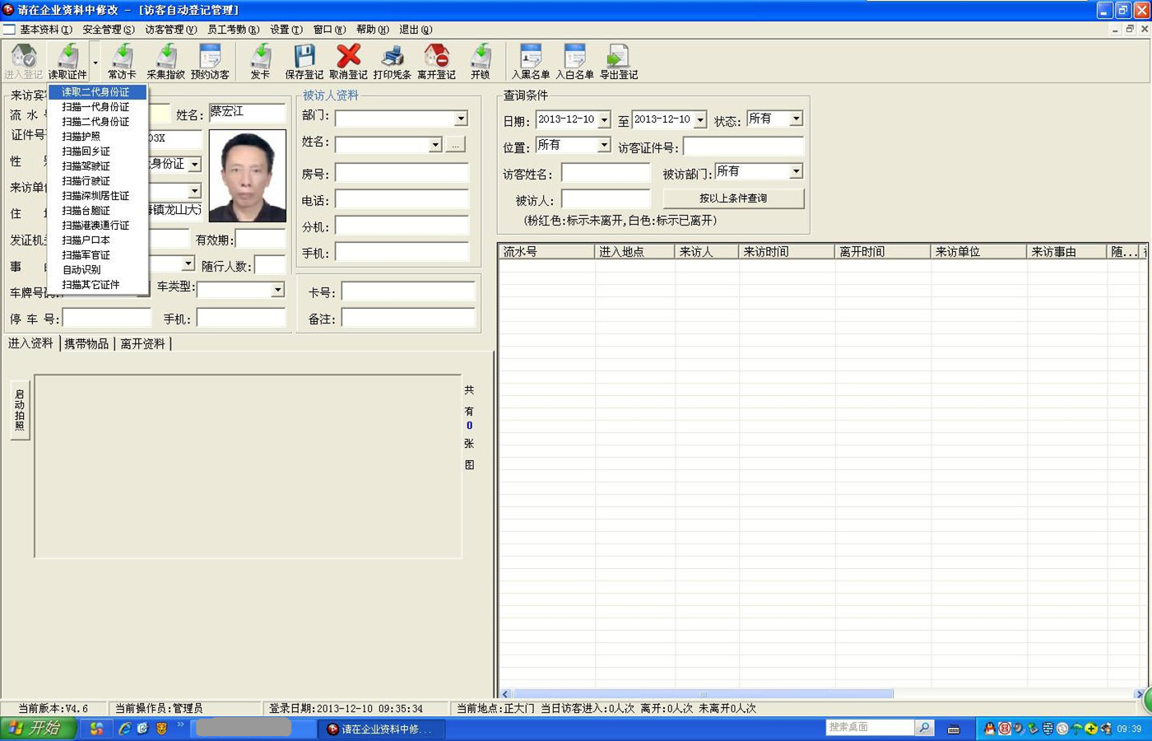The image size is (1152, 741).
Task: Open the 窗口 menu
Action: click(329, 30)
